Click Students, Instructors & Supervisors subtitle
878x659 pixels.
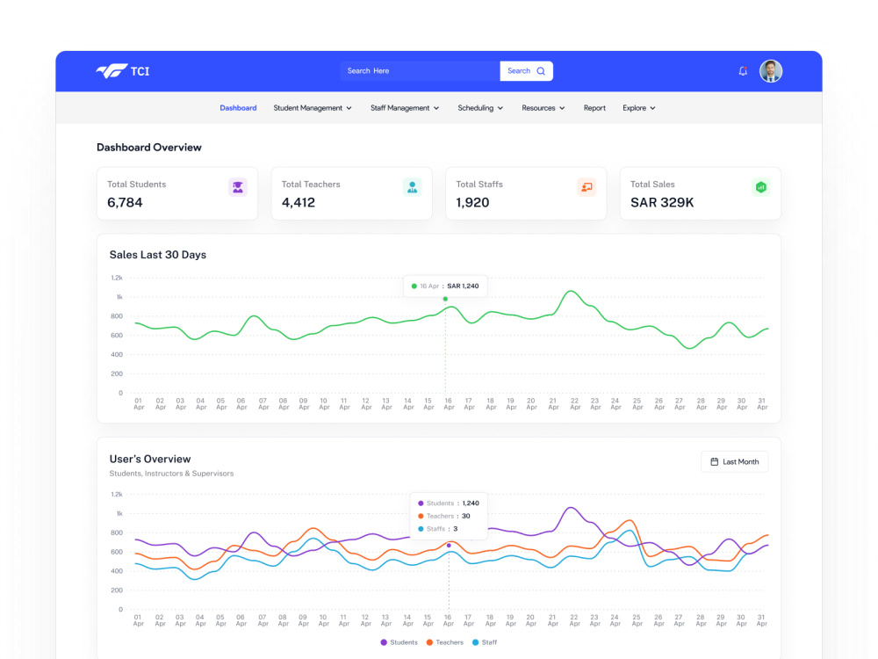[171, 474]
